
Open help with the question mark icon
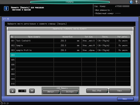(x=136, y=2)
